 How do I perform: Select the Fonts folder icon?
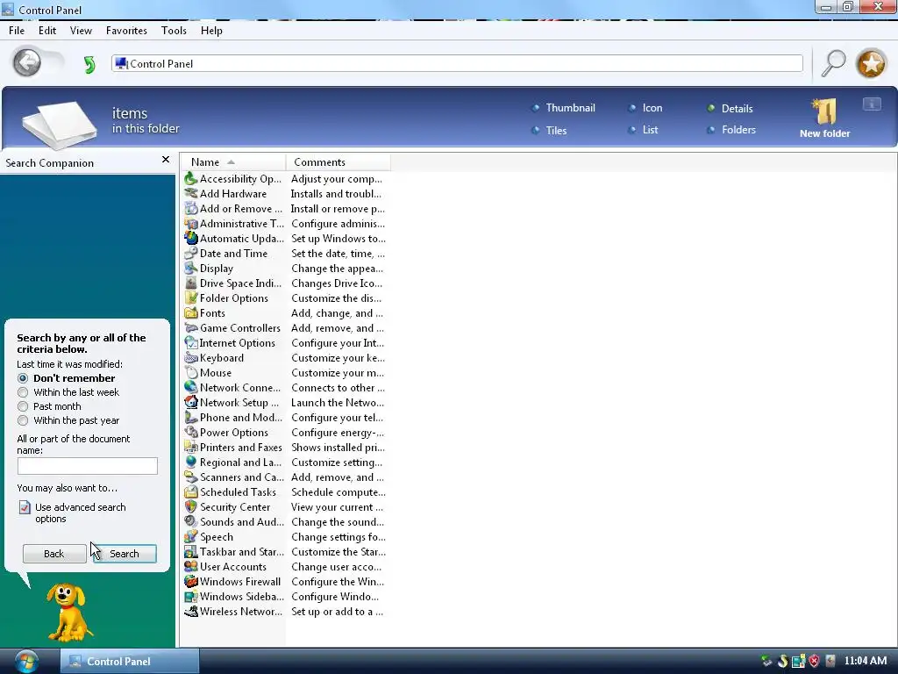(x=190, y=313)
